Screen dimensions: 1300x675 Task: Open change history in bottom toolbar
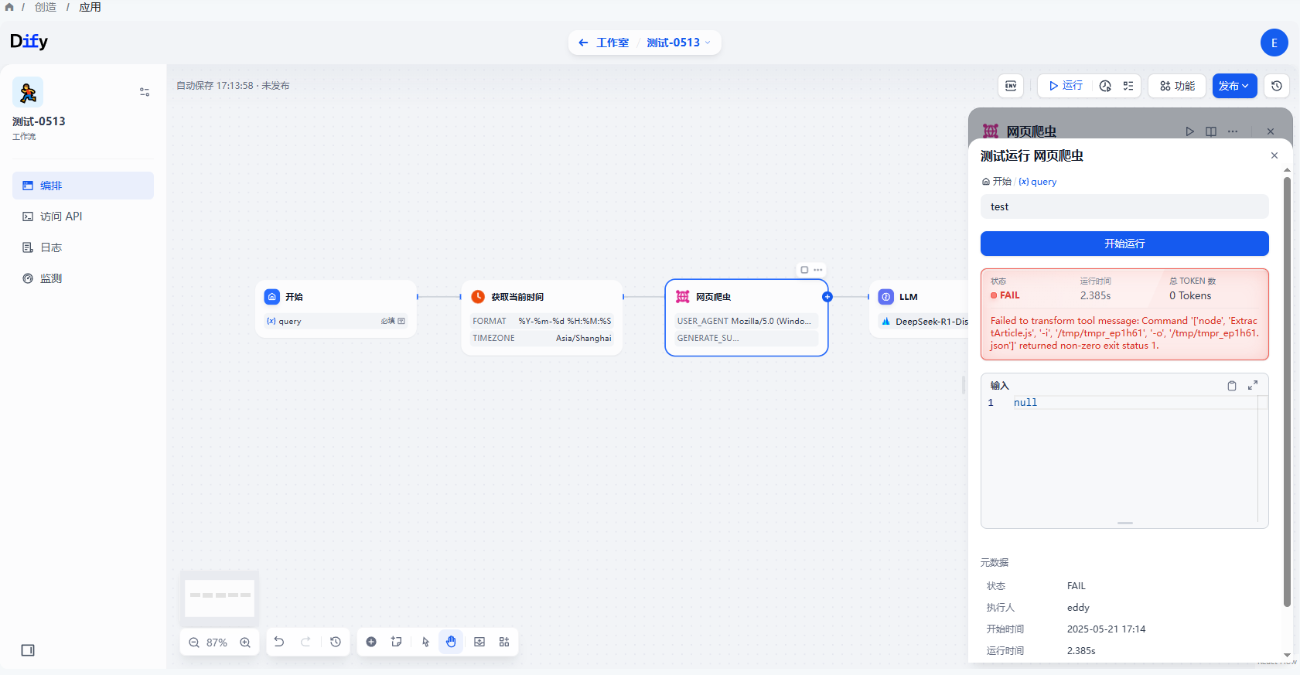pyautogui.click(x=336, y=642)
